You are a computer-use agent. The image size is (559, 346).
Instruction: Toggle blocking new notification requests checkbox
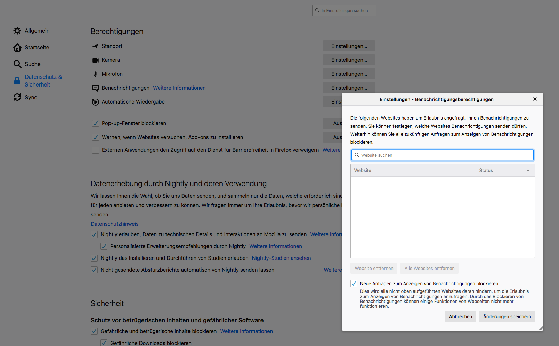coord(354,283)
